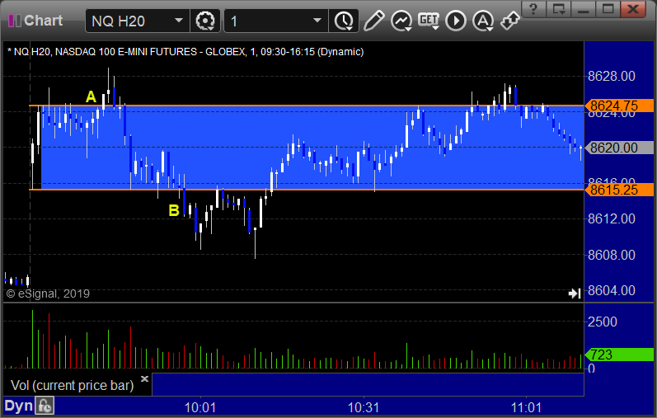Click the 10:31 time axis label
657x418 pixels.
(364, 407)
